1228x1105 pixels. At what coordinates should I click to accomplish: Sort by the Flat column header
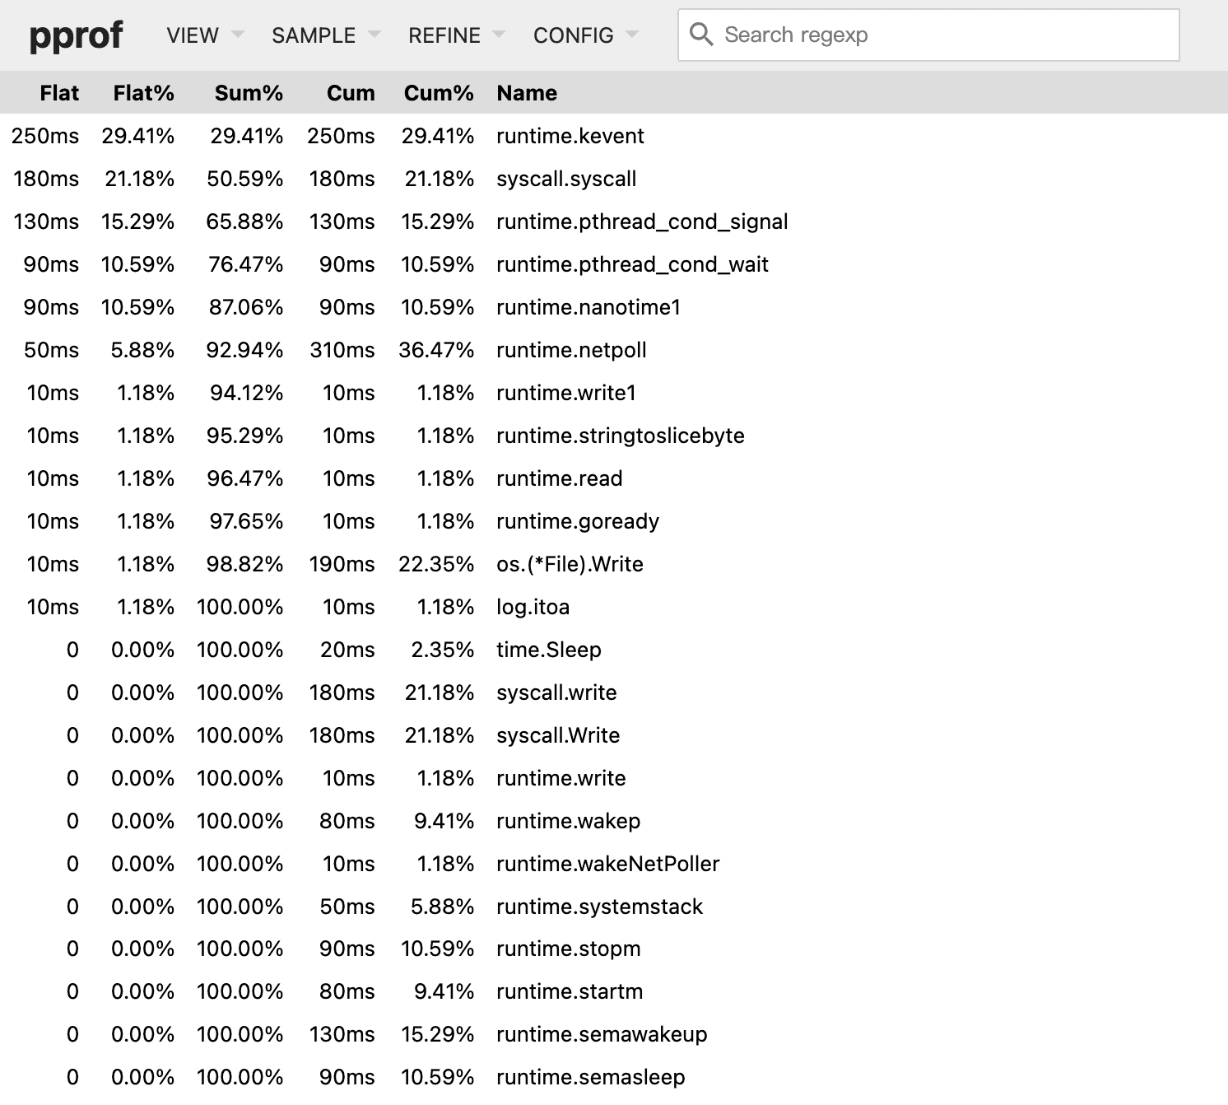pos(58,93)
